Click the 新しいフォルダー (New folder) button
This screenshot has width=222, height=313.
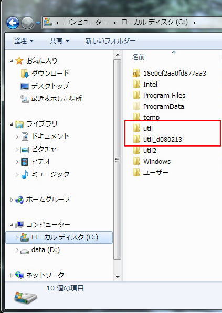(110, 41)
